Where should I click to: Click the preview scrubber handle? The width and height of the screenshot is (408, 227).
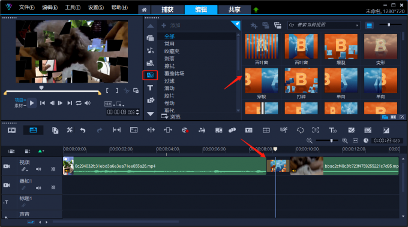point(41,88)
